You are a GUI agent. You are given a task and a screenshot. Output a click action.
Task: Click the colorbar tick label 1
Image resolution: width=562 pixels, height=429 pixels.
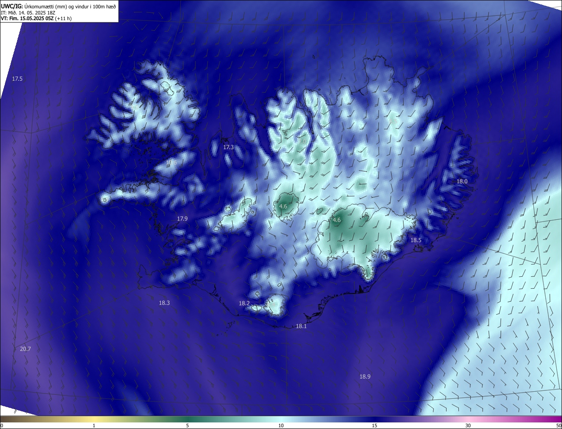pos(94,425)
